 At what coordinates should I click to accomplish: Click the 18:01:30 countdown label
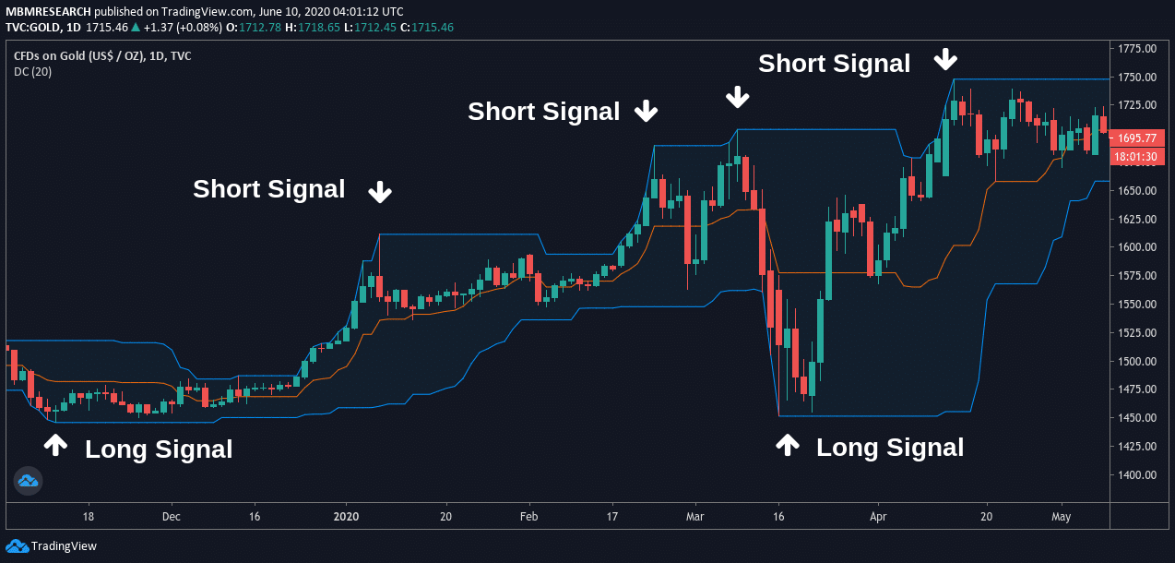[x=1137, y=157]
